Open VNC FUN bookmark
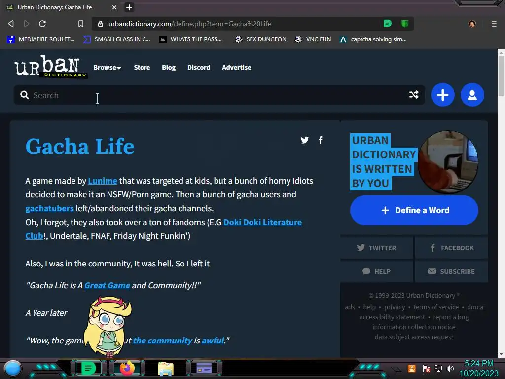The height and width of the screenshot is (379, 505). [x=313, y=39]
